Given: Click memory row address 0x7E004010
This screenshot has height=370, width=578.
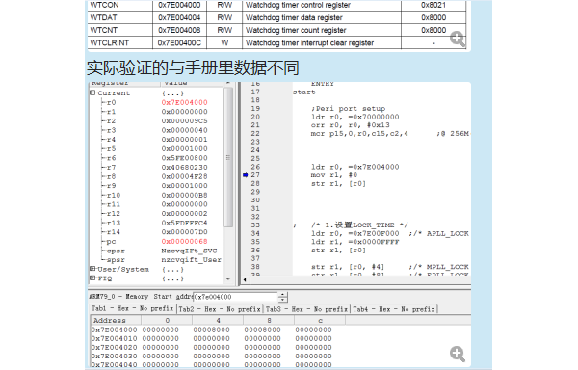Looking at the screenshot, I should [x=115, y=338].
